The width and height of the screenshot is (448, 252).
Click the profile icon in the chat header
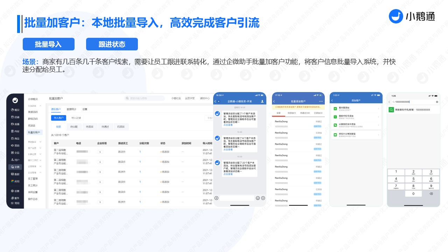point(262,101)
